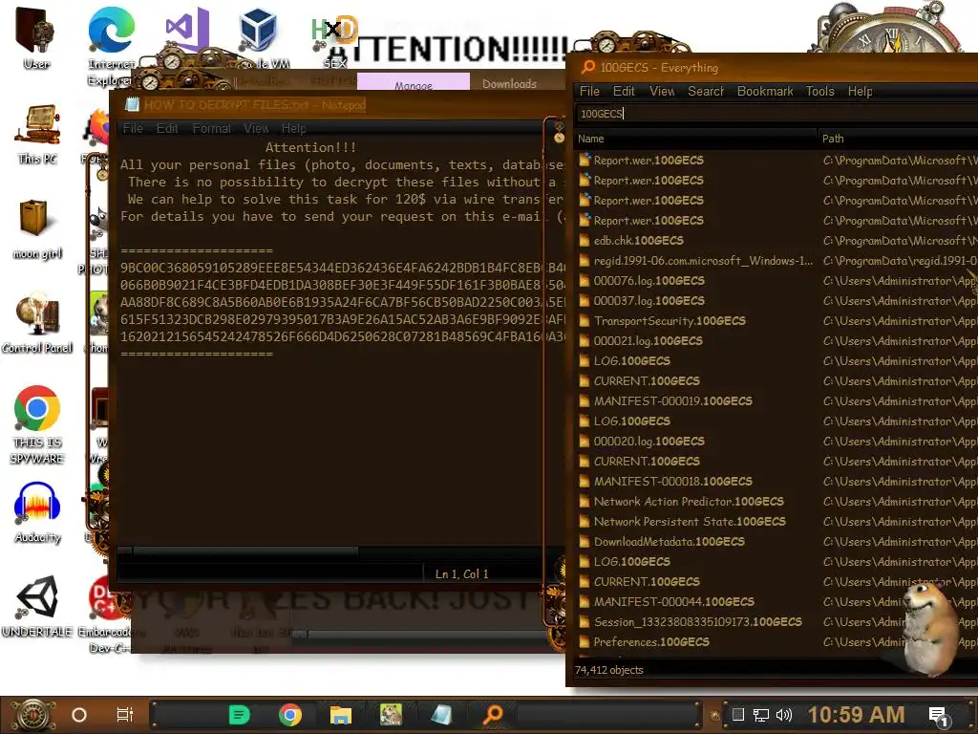Select the MANIFEST-000019.100GECS result
The height and width of the screenshot is (734, 978).
point(776,401)
